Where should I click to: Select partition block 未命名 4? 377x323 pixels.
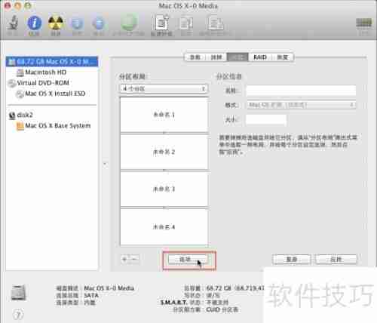164,227
